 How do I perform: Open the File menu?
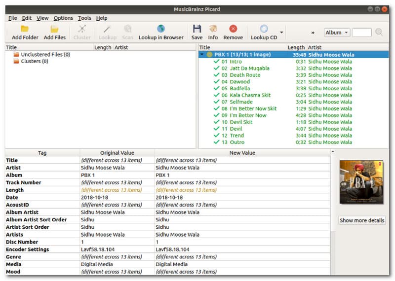click(13, 18)
